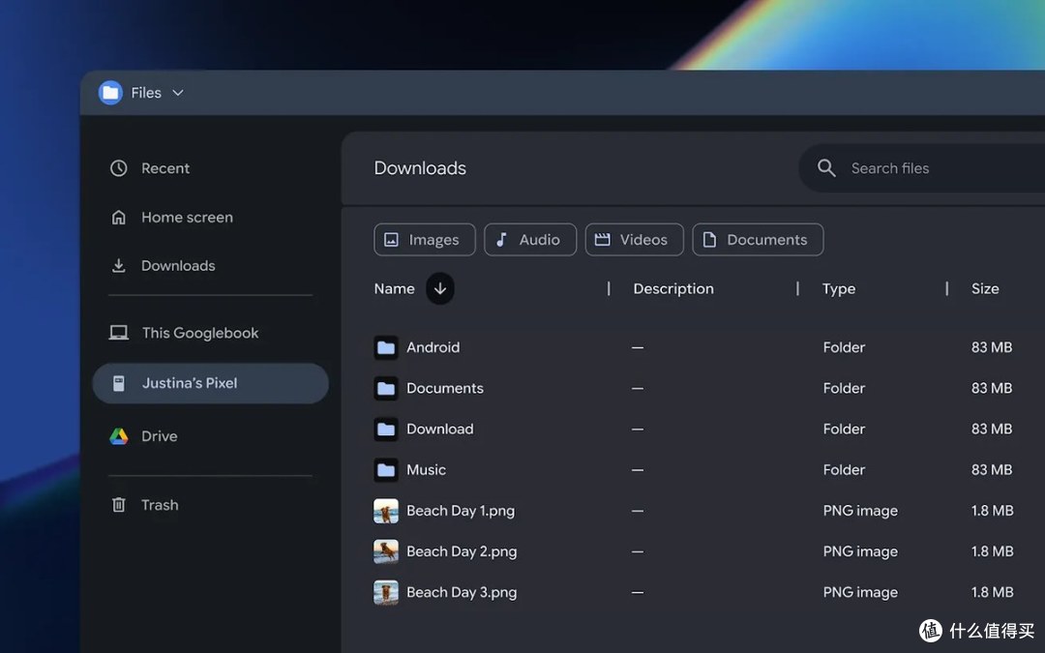Click PNG image type for Beach Day 1.png
Viewport: 1045px width, 653px height.
click(x=860, y=511)
